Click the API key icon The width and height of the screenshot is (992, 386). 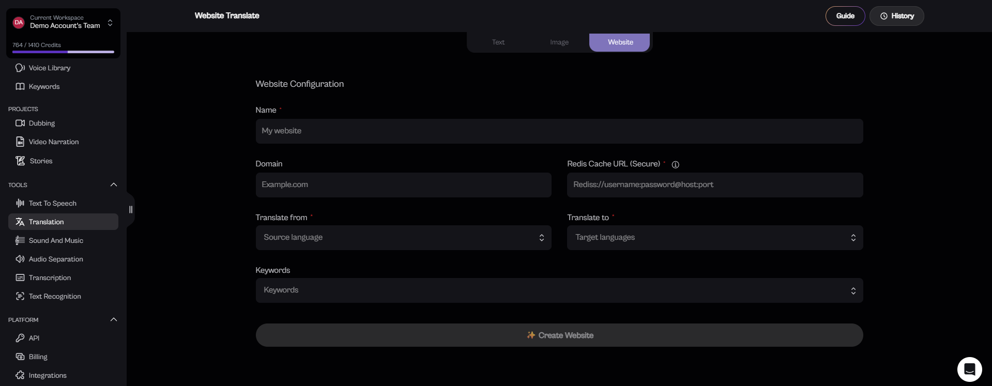(20, 338)
